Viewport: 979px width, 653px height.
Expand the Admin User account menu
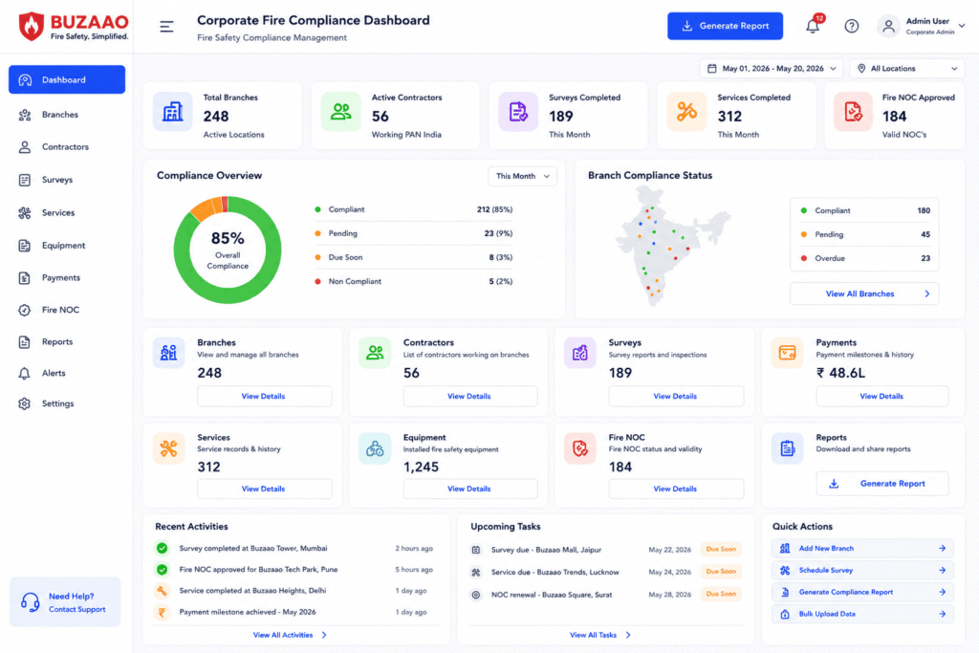[x=921, y=26]
